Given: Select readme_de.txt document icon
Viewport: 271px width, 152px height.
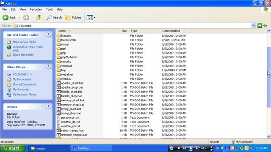Looking at the screenshot, I should (59, 122).
